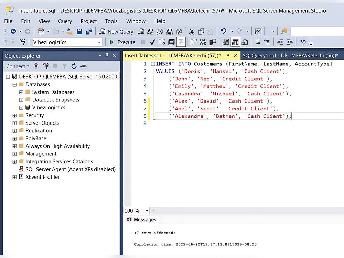Navigate backward with the blue arrow
Image resolution: width=344 pixels, height=258 pixels.
click(13, 31)
